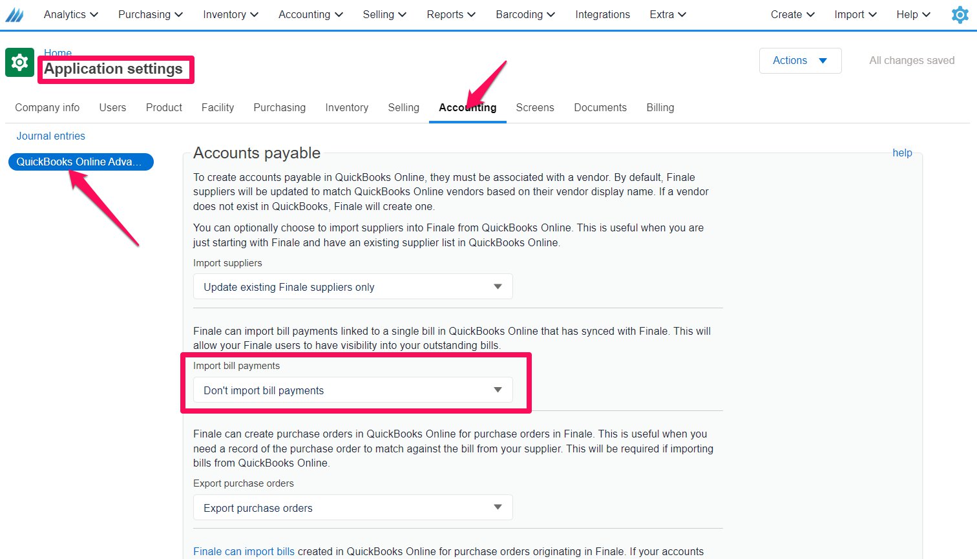Switch to the Selling settings tab
This screenshot has width=977, height=559.
coord(403,107)
